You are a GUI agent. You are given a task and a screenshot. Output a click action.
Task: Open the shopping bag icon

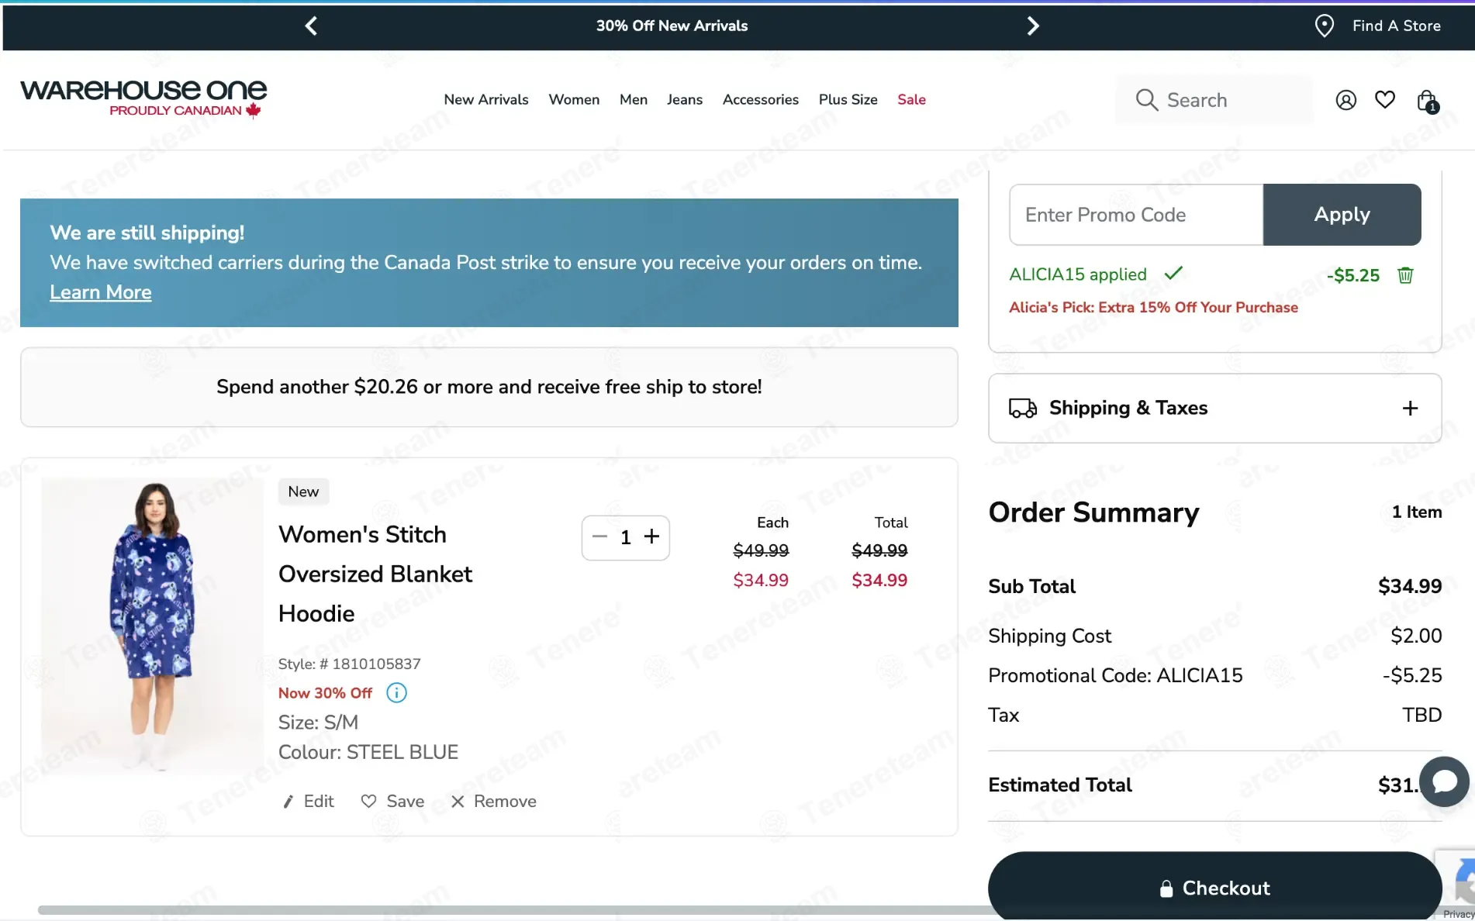[x=1425, y=100]
